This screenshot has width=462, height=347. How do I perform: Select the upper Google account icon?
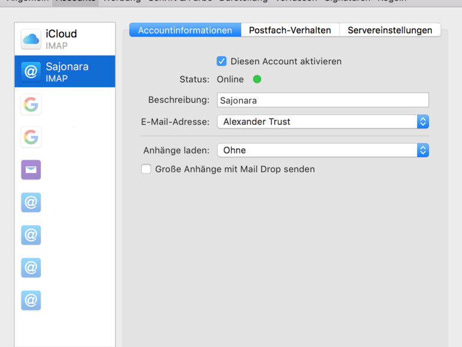31,104
